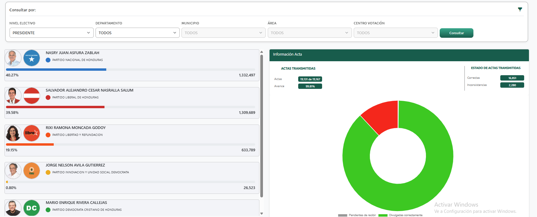Viewport: 537px width, 217px height.
Task: Click the Partido Liberal flag logo
Action: (32, 96)
